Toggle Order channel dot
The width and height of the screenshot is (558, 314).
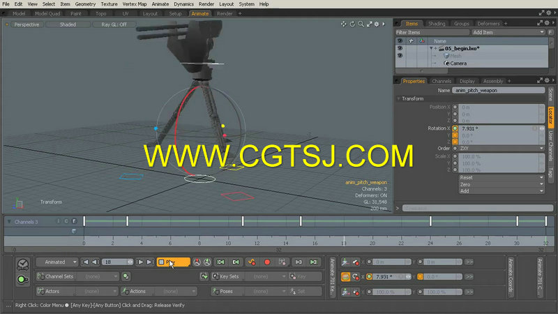455,149
